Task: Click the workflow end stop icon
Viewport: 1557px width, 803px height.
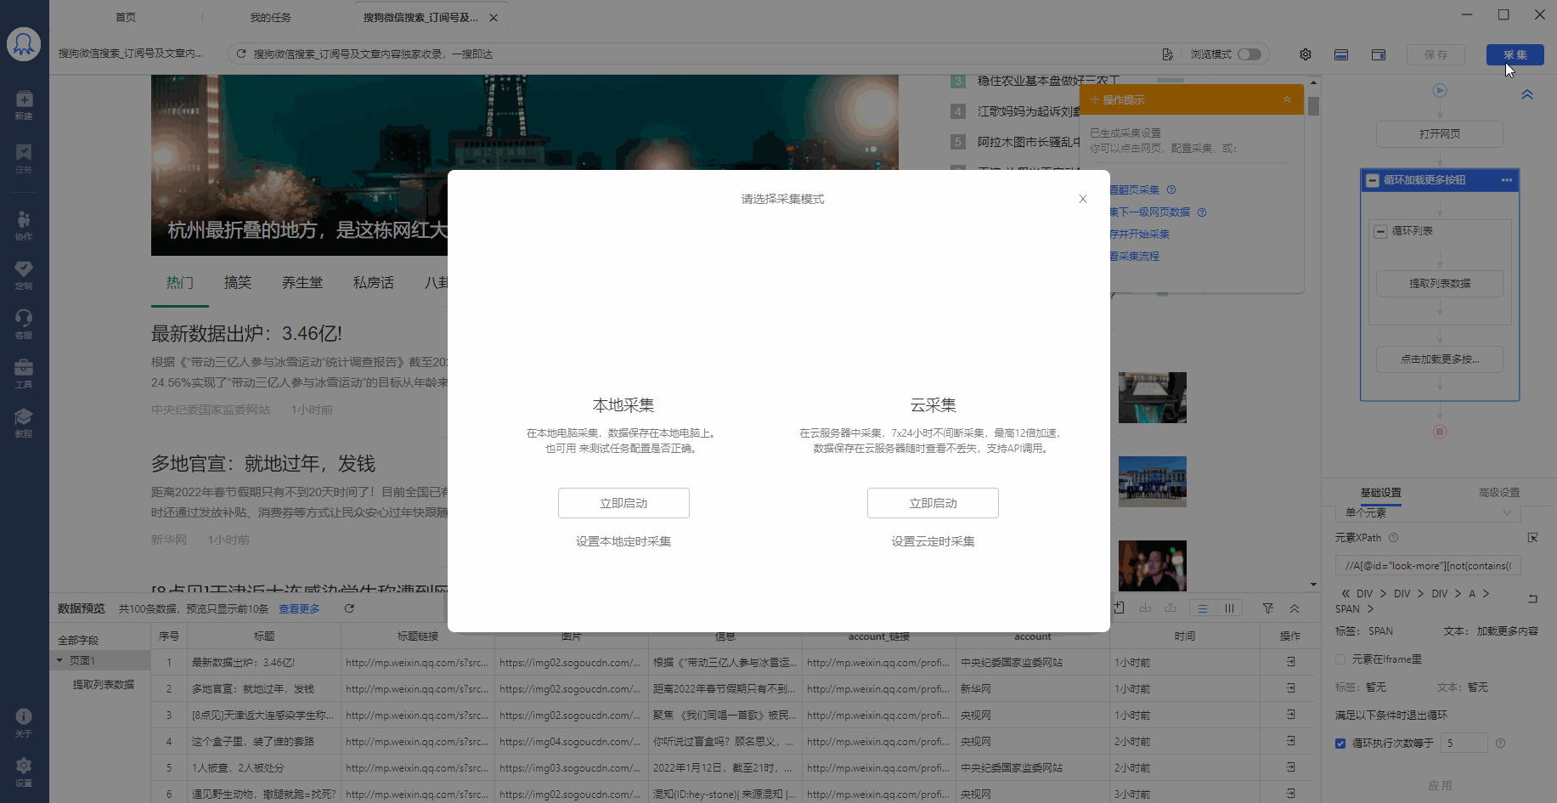Action: pos(1440,432)
